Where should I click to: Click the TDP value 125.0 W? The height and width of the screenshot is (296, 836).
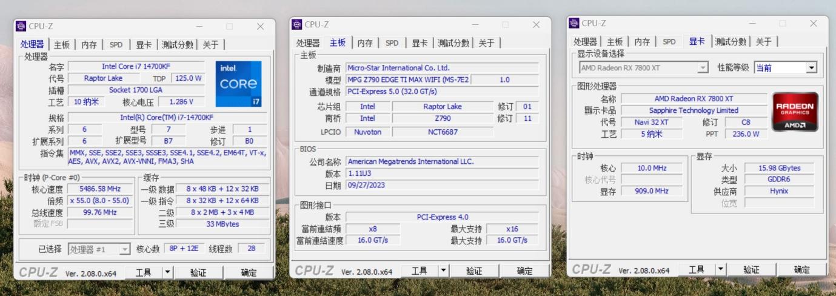(x=187, y=78)
